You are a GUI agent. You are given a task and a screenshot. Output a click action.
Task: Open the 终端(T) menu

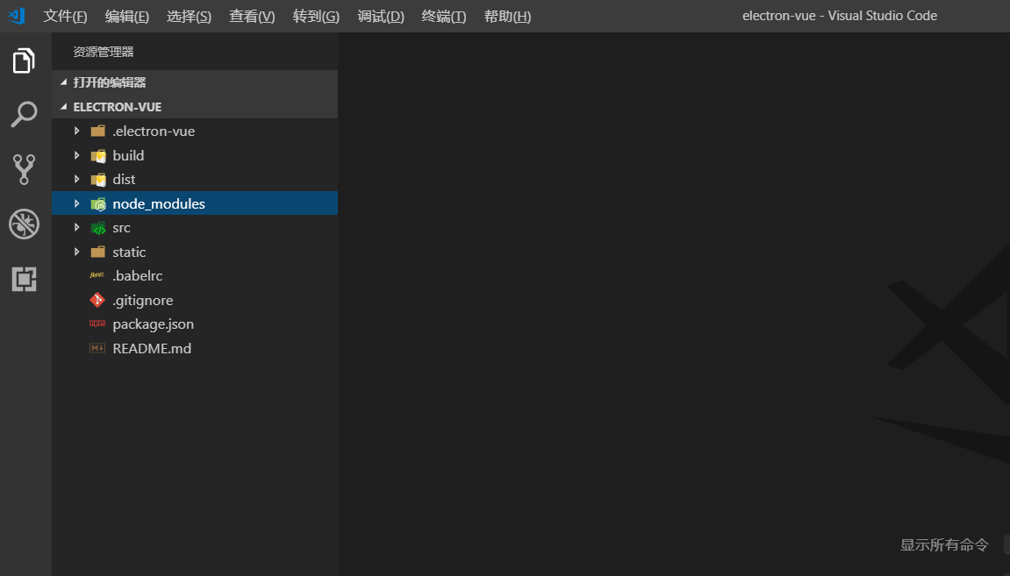444,16
